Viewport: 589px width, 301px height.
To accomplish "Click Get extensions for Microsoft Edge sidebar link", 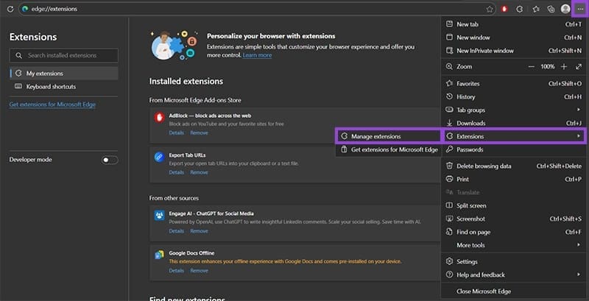I will point(52,105).
